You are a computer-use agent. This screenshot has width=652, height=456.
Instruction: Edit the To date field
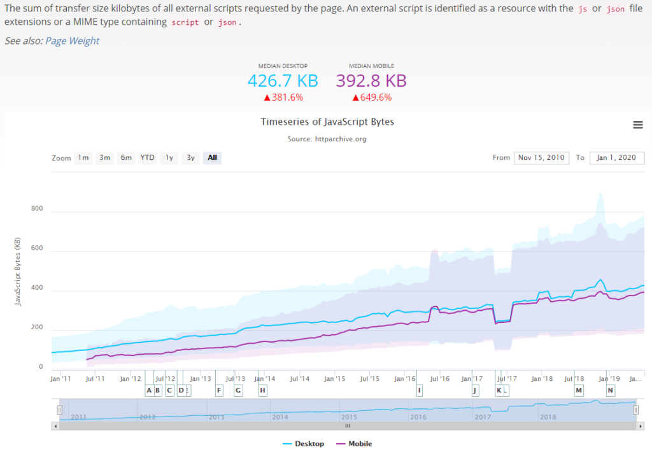616,158
